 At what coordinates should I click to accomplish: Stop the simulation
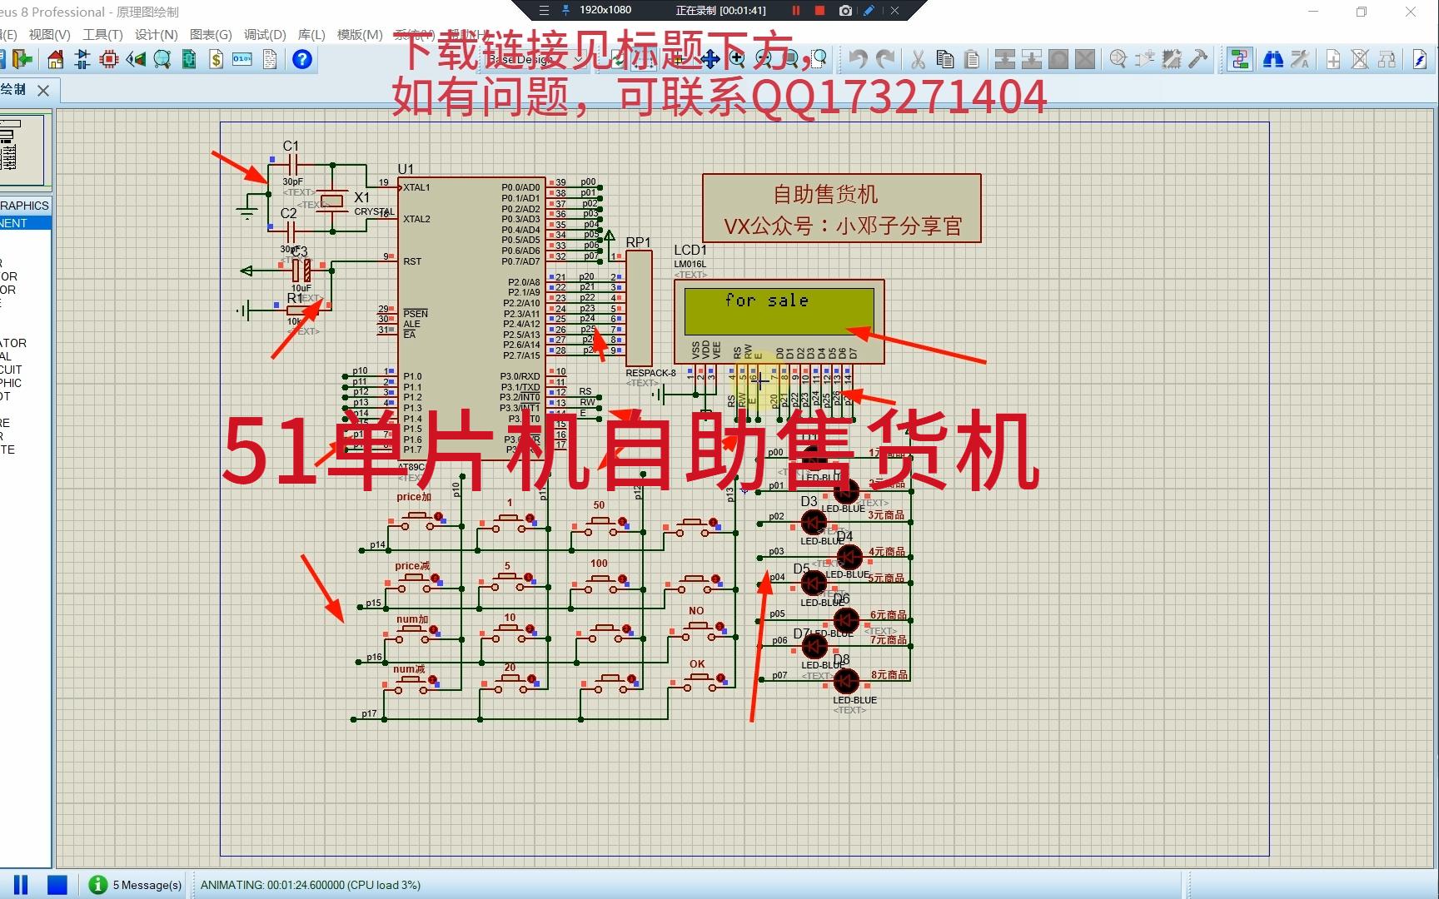click(57, 885)
